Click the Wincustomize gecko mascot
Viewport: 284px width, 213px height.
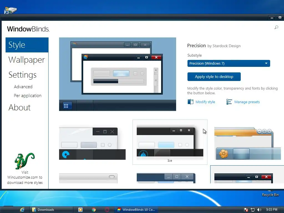24,161
